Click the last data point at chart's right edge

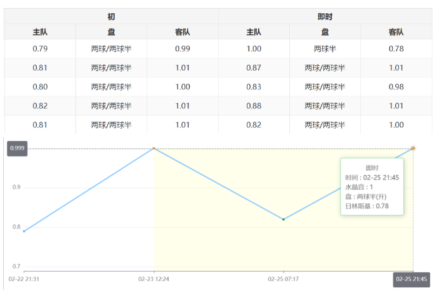point(413,148)
